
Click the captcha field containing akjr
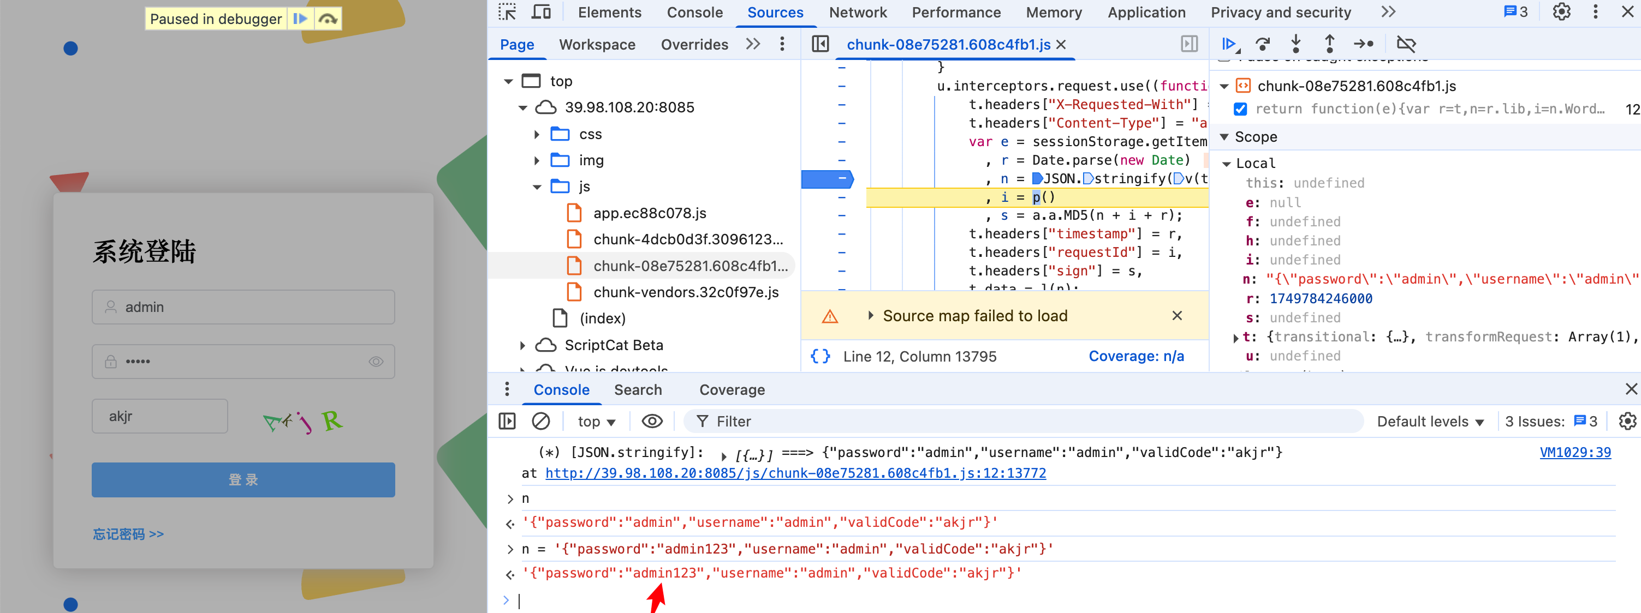click(160, 416)
